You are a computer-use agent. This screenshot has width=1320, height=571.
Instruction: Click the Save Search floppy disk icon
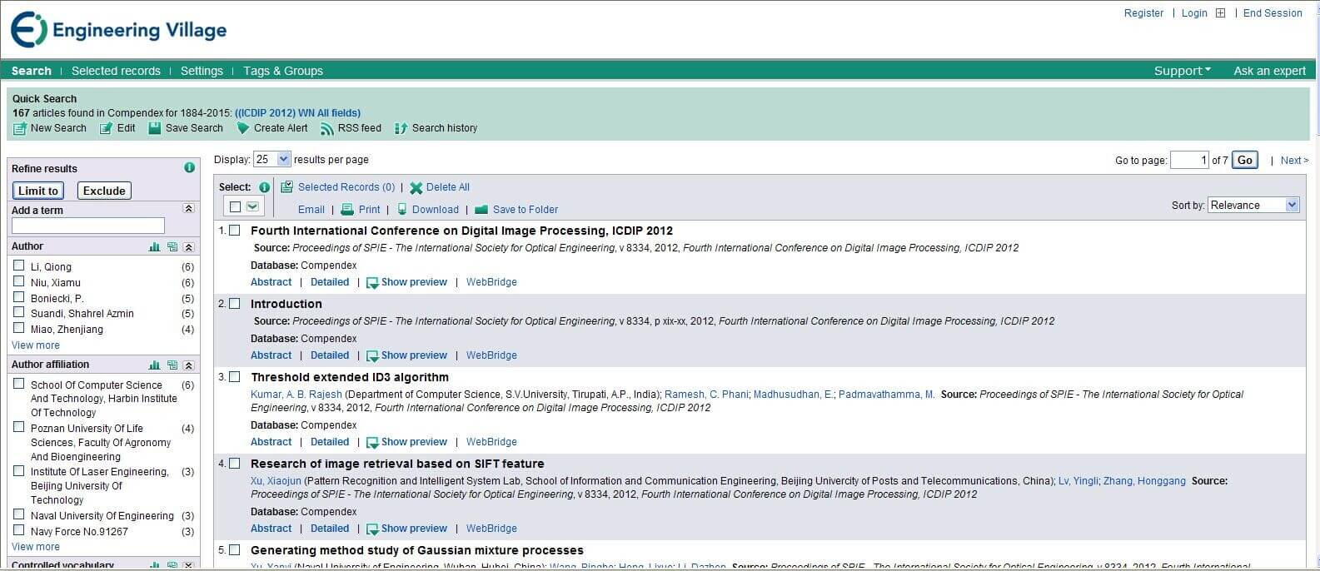click(x=154, y=128)
